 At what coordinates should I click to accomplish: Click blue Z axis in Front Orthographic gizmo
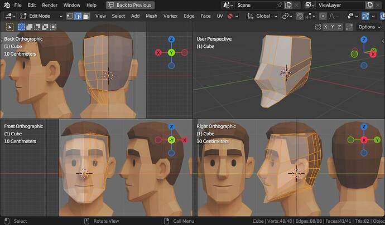[x=171, y=127]
